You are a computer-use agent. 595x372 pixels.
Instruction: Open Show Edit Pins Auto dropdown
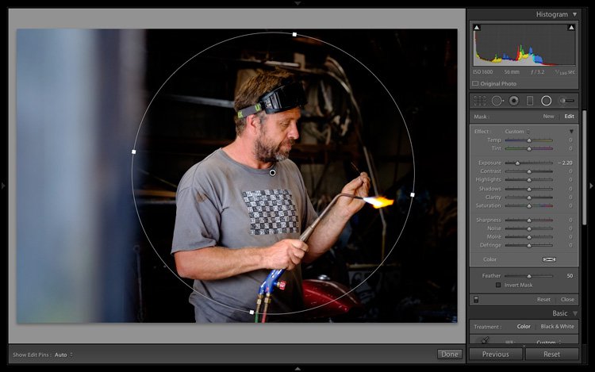62,355
